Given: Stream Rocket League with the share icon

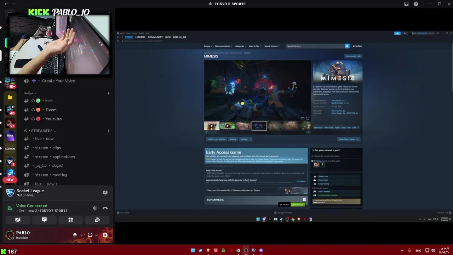Looking at the screenshot, I should point(105,193).
